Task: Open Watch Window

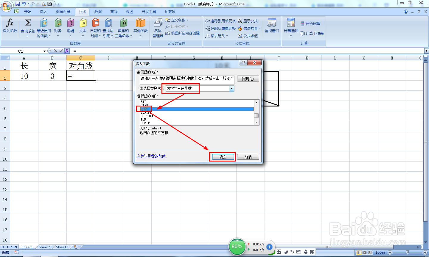Action: pos(272,26)
